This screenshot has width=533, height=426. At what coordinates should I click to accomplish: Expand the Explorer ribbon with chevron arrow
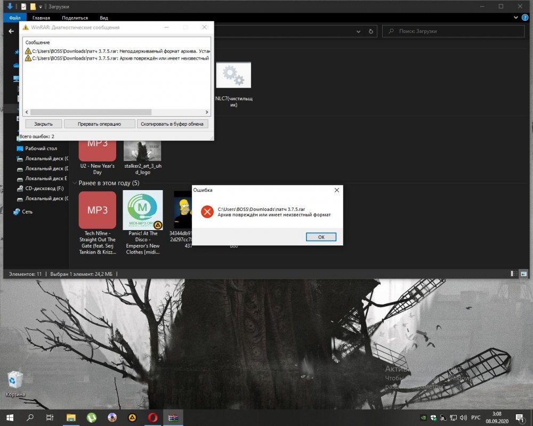pyautogui.click(x=516, y=18)
